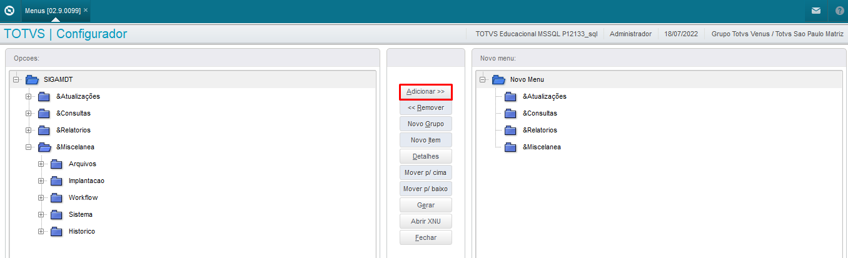
Task: Select &Atualizações label in Novo menu tree
Action: (545, 96)
